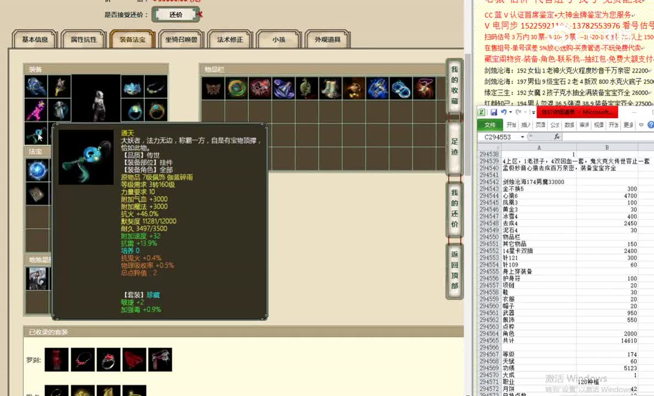The height and width of the screenshot is (396, 654).
Task: Click the Insert Function fx icon
Action: (x=557, y=136)
